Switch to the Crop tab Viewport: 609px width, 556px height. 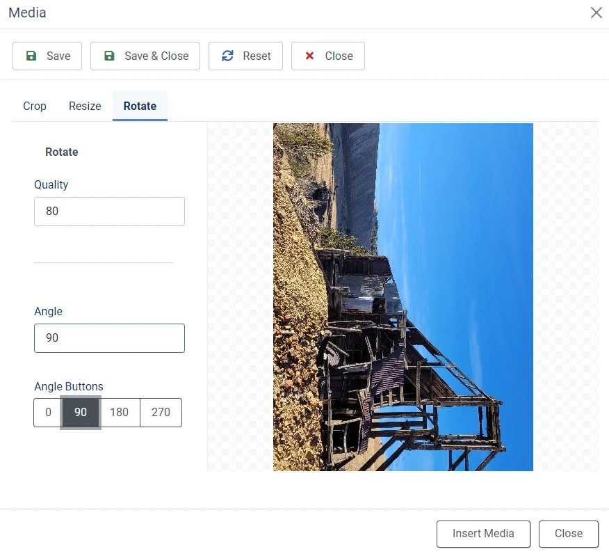pos(35,106)
